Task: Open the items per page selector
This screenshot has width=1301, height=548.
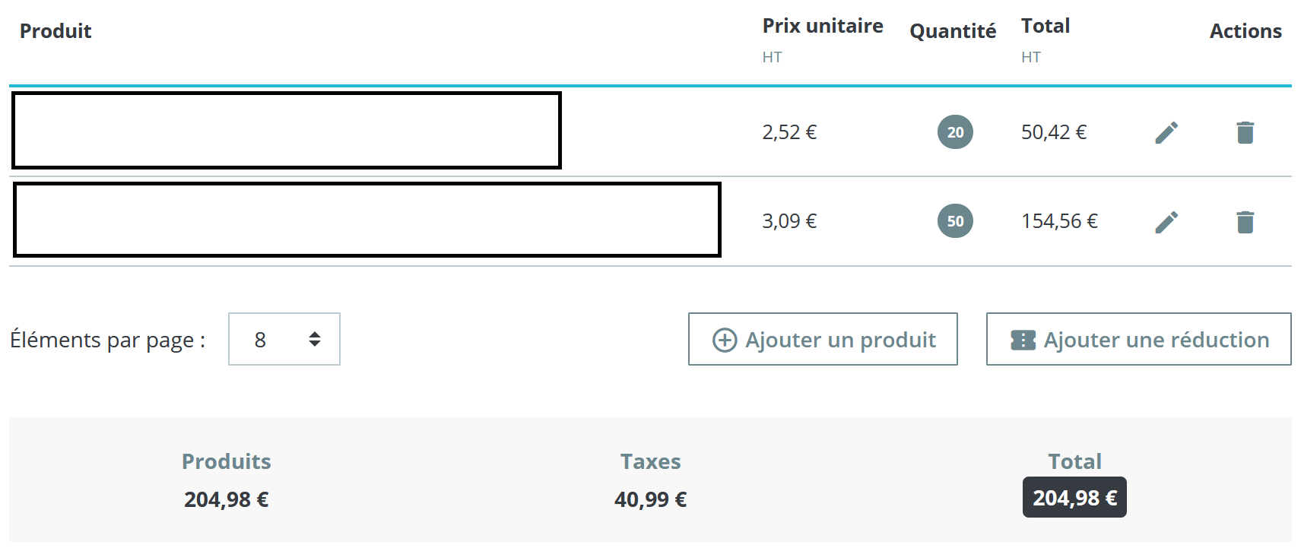Action: [284, 340]
